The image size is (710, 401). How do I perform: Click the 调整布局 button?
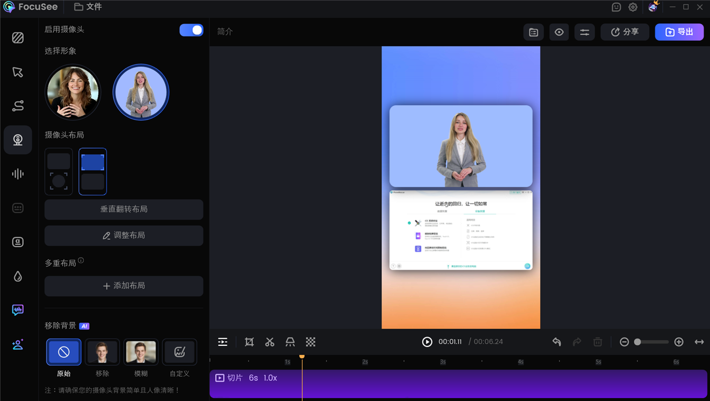(x=124, y=236)
